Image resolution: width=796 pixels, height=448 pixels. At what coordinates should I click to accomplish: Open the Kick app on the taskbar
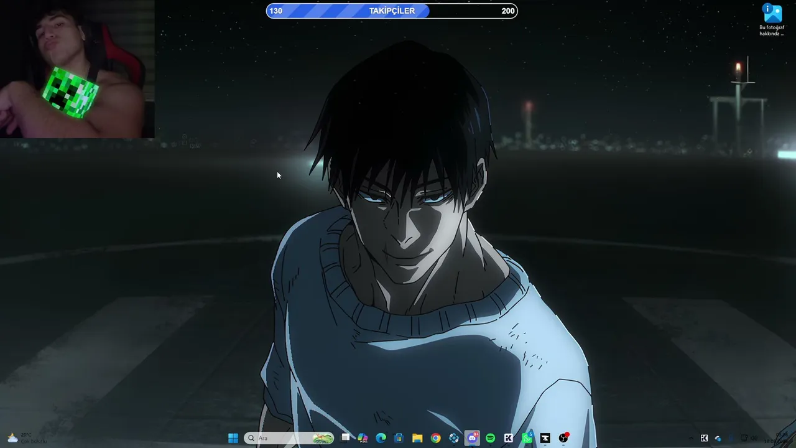point(509,438)
